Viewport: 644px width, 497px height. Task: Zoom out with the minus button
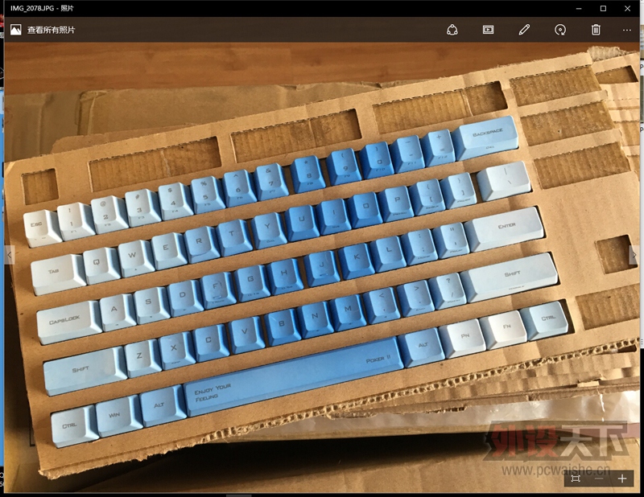point(598,479)
